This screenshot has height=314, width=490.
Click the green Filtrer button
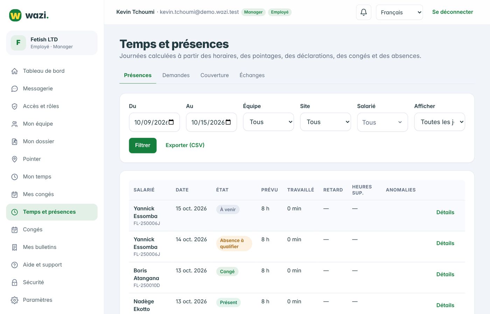pos(143,145)
